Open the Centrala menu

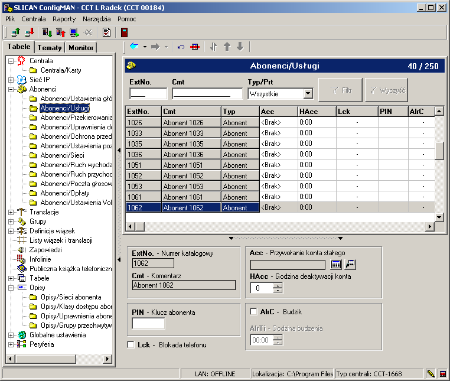34,19
